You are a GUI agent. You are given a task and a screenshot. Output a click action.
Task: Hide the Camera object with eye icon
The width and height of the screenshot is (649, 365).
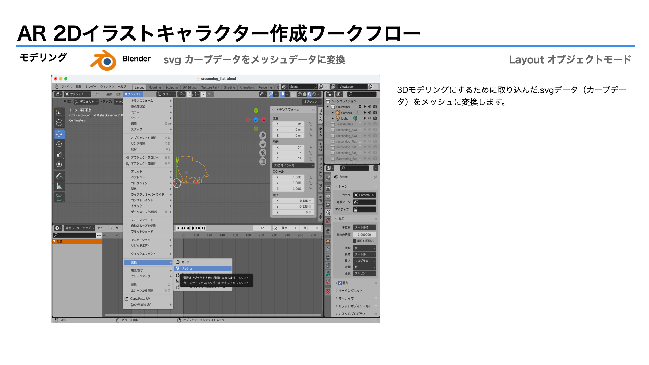[370, 113]
